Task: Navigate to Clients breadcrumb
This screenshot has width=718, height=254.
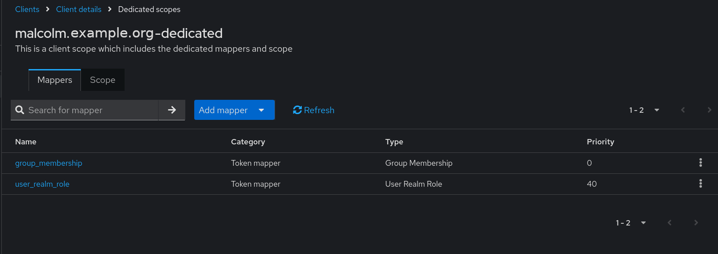Action: (x=27, y=9)
